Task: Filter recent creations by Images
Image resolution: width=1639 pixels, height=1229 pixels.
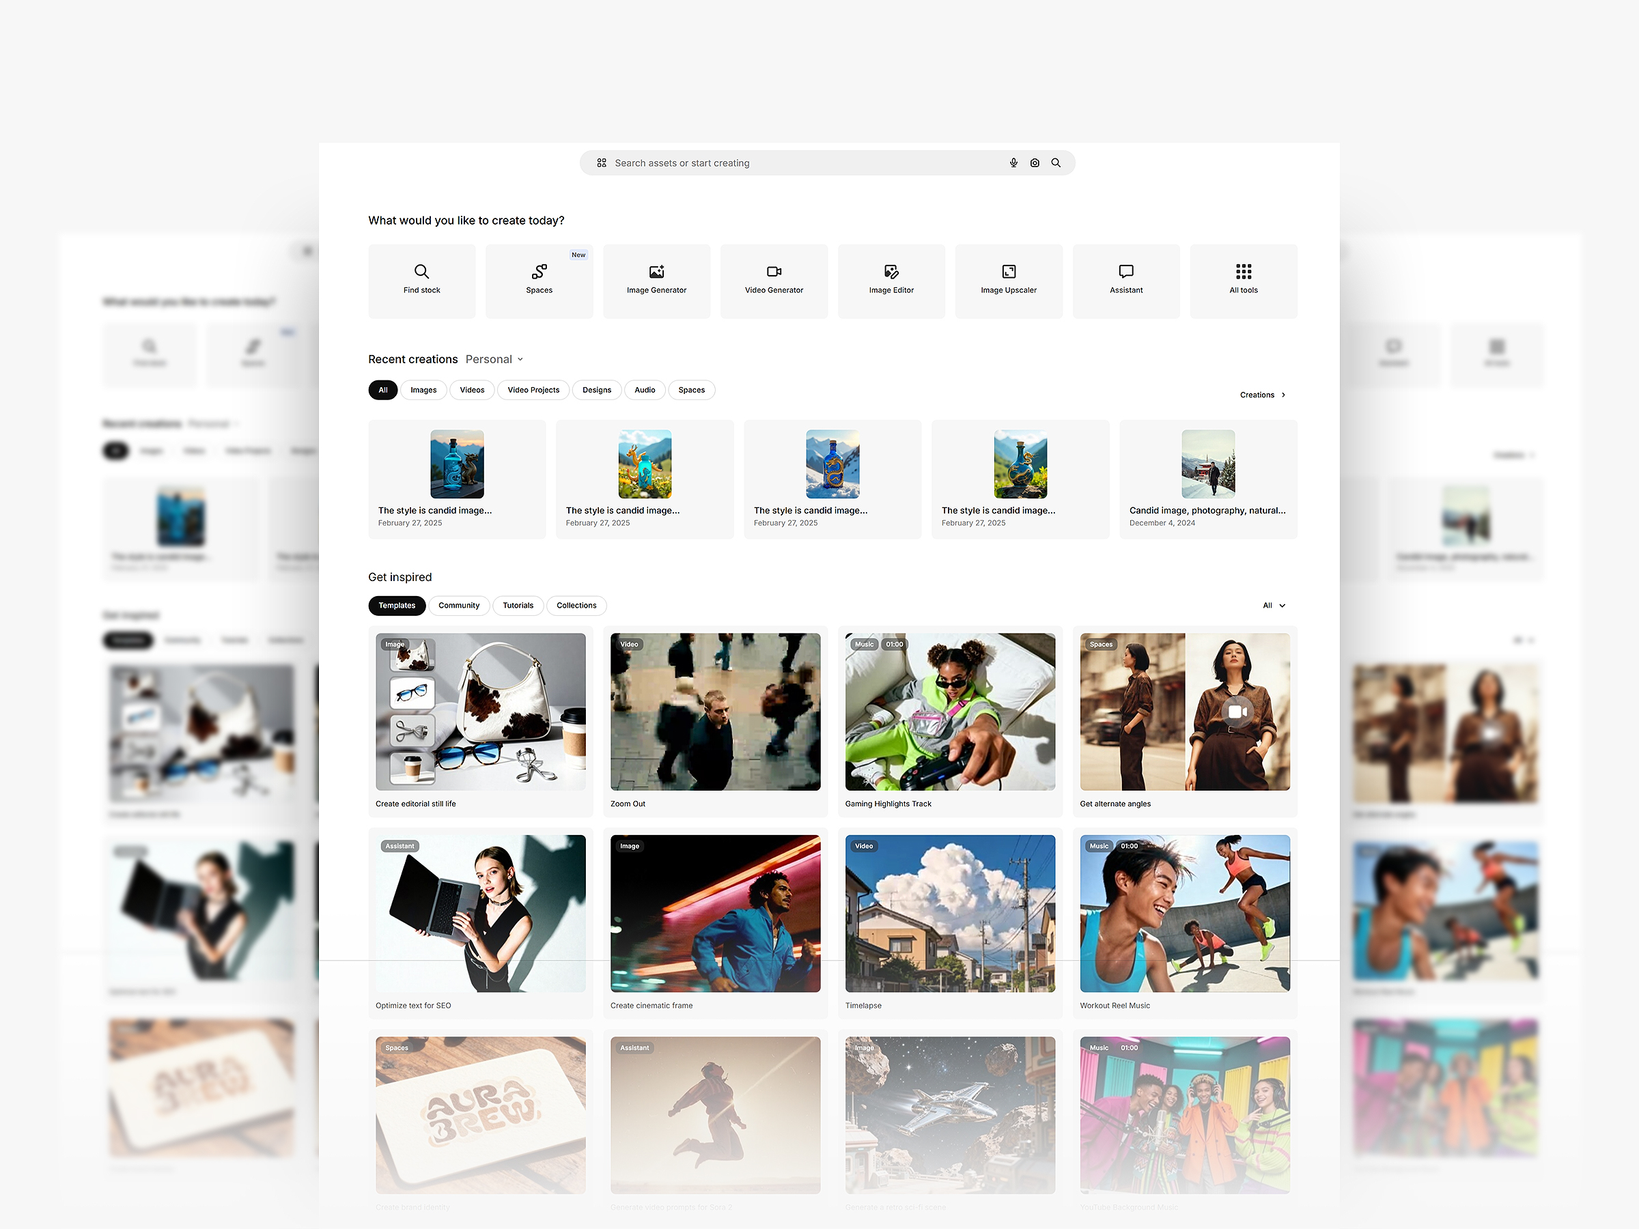Action: pos(423,390)
